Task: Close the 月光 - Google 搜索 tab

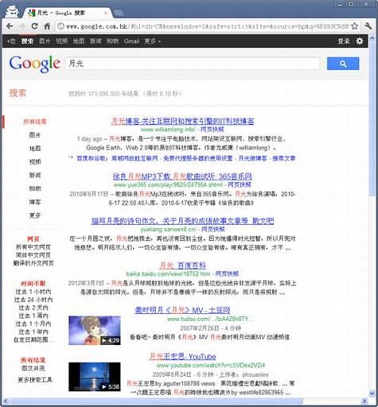Action: pos(106,13)
